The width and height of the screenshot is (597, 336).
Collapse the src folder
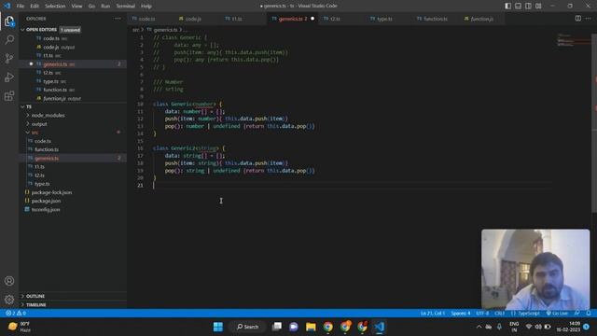35,133
